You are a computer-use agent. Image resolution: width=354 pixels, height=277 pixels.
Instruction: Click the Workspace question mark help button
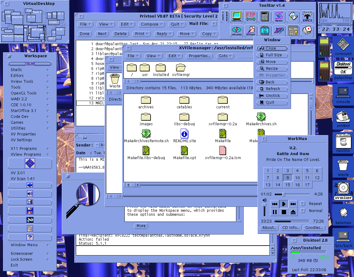30,237
